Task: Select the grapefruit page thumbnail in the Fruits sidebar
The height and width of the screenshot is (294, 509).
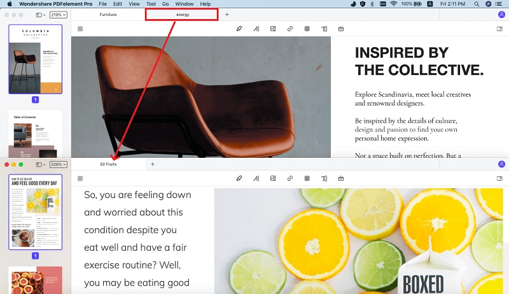Action: coord(36,280)
